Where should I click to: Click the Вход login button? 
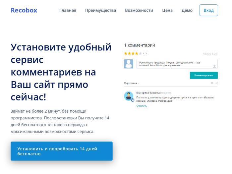[x=208, y=10]
